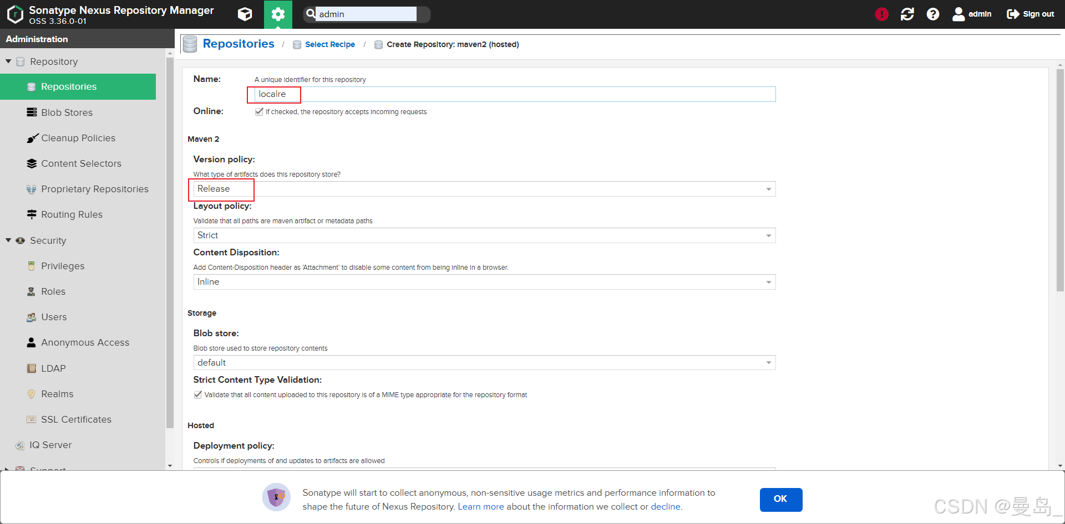Click the IQ Server icon
Screen dimensions: 1065x524
[x=20, y=445]
